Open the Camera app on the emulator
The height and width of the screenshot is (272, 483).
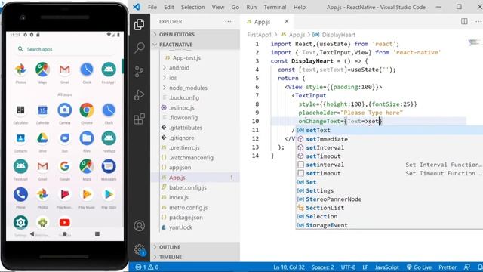tap(65, 110)
